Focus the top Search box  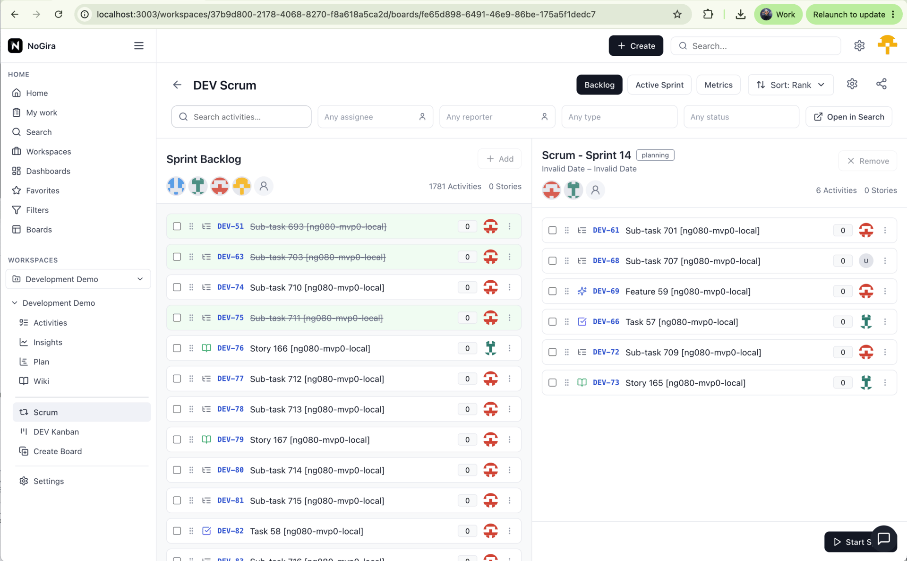pyautogui.click(x=755, y=46)
